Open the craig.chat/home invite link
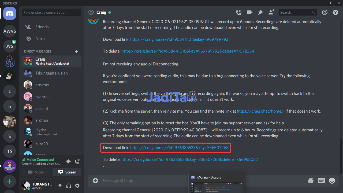 click(x=260, y=111)
